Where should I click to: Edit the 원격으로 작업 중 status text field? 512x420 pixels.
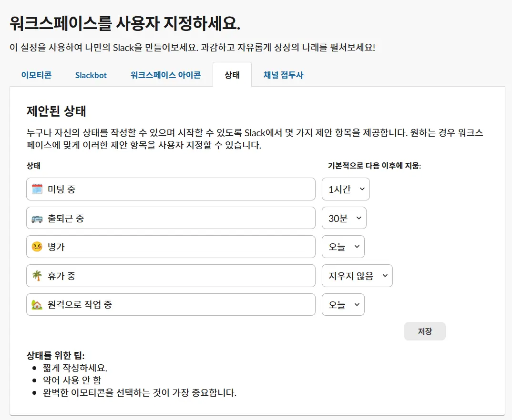pyautogui.click(x=171, y=305)
